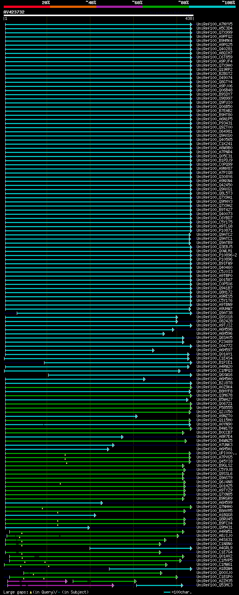Viewport: 239px width, 595px height.
Task: Select label UniRef100_A6H596
Action: [214, 333]
